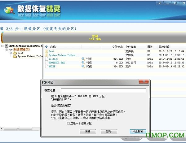
Task: Click the Boot folder icon in tree
Action: pyautogui.click(x=15, y=53)
